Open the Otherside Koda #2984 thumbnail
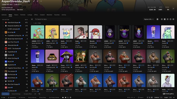Screen dimensions: 177x99 (110, 32)
